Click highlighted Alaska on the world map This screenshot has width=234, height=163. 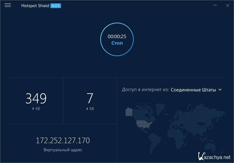pyautogui.click(x=129, y=112)
